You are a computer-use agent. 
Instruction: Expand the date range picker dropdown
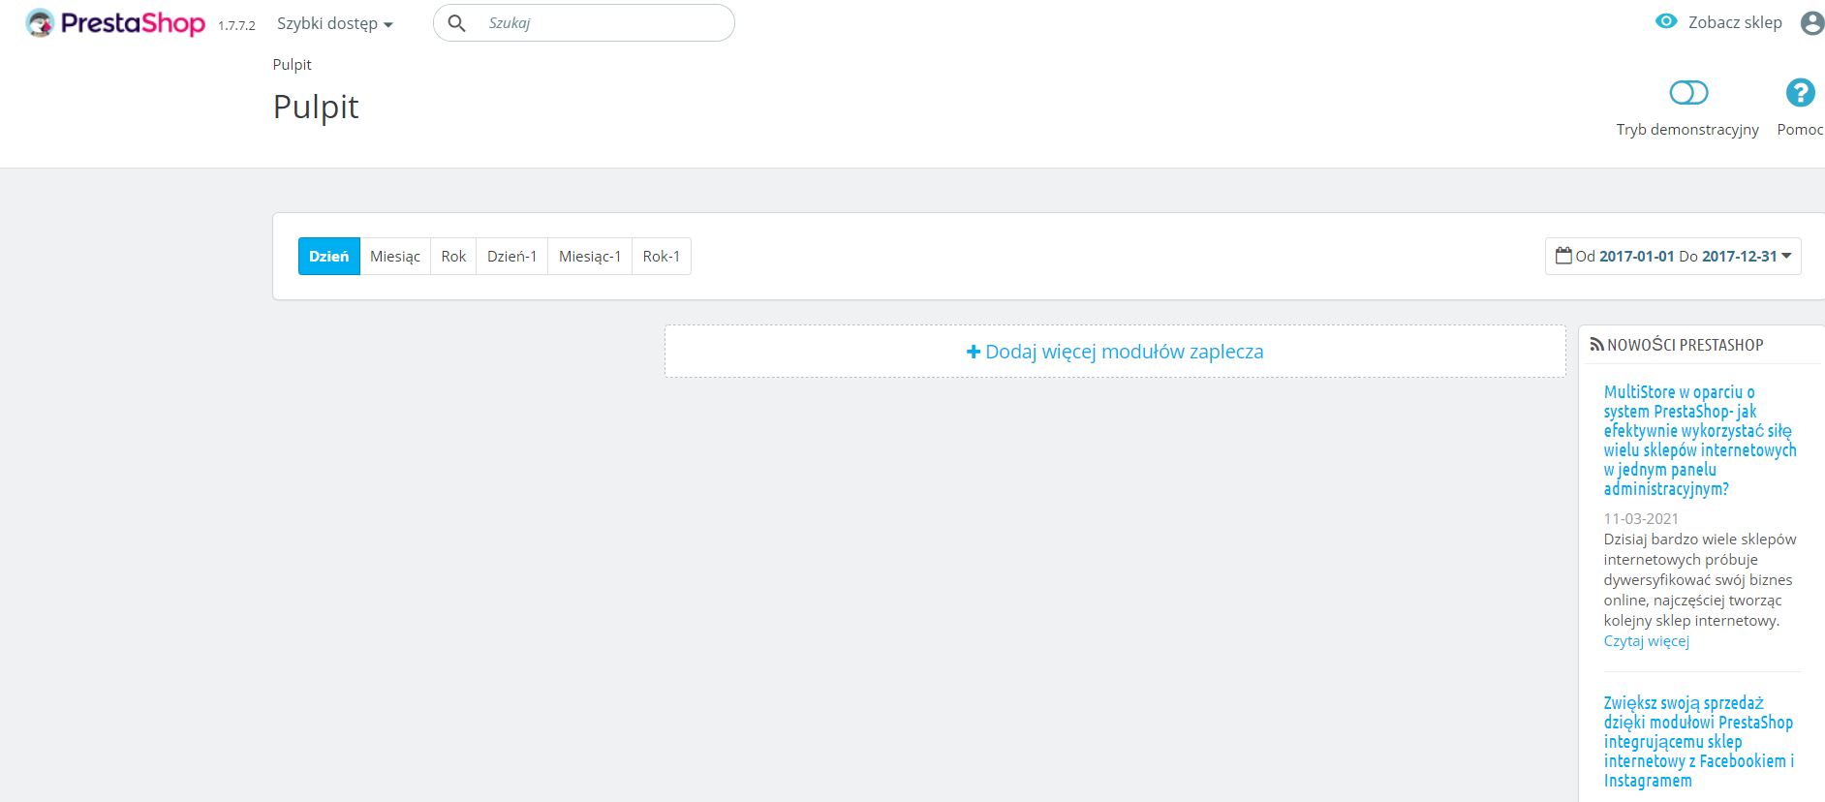click(x=1673, y=256)
